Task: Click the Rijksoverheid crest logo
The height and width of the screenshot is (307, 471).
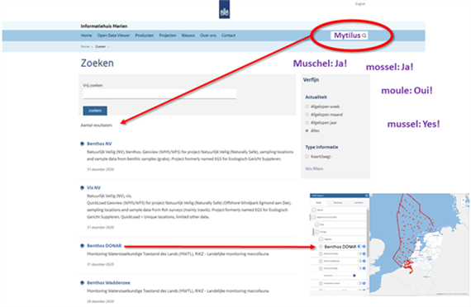Action: click(x=224, y=9)
